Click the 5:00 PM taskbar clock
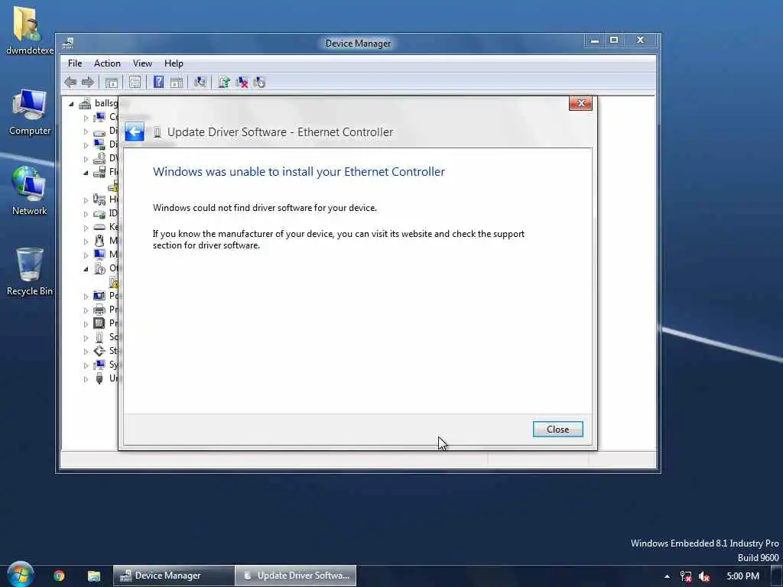 click(742, 576)
